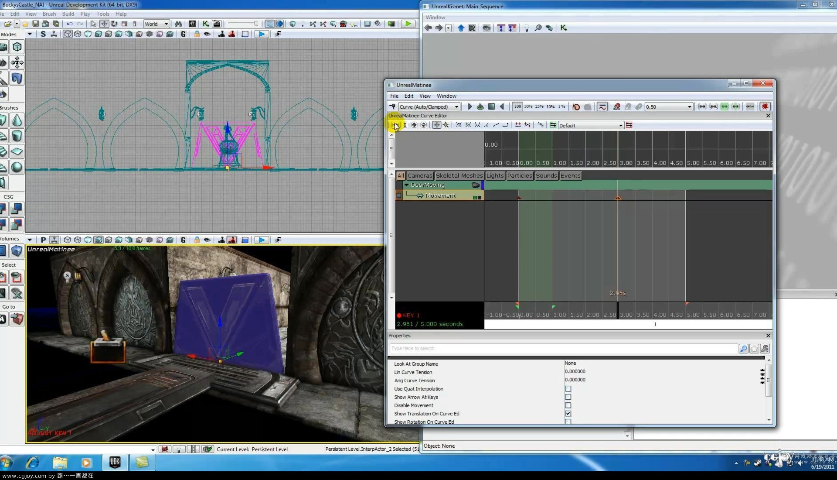Click the 0.50 speed input field in Matinee
Screen dimensions: 837x480
click(x=664, y=106)
